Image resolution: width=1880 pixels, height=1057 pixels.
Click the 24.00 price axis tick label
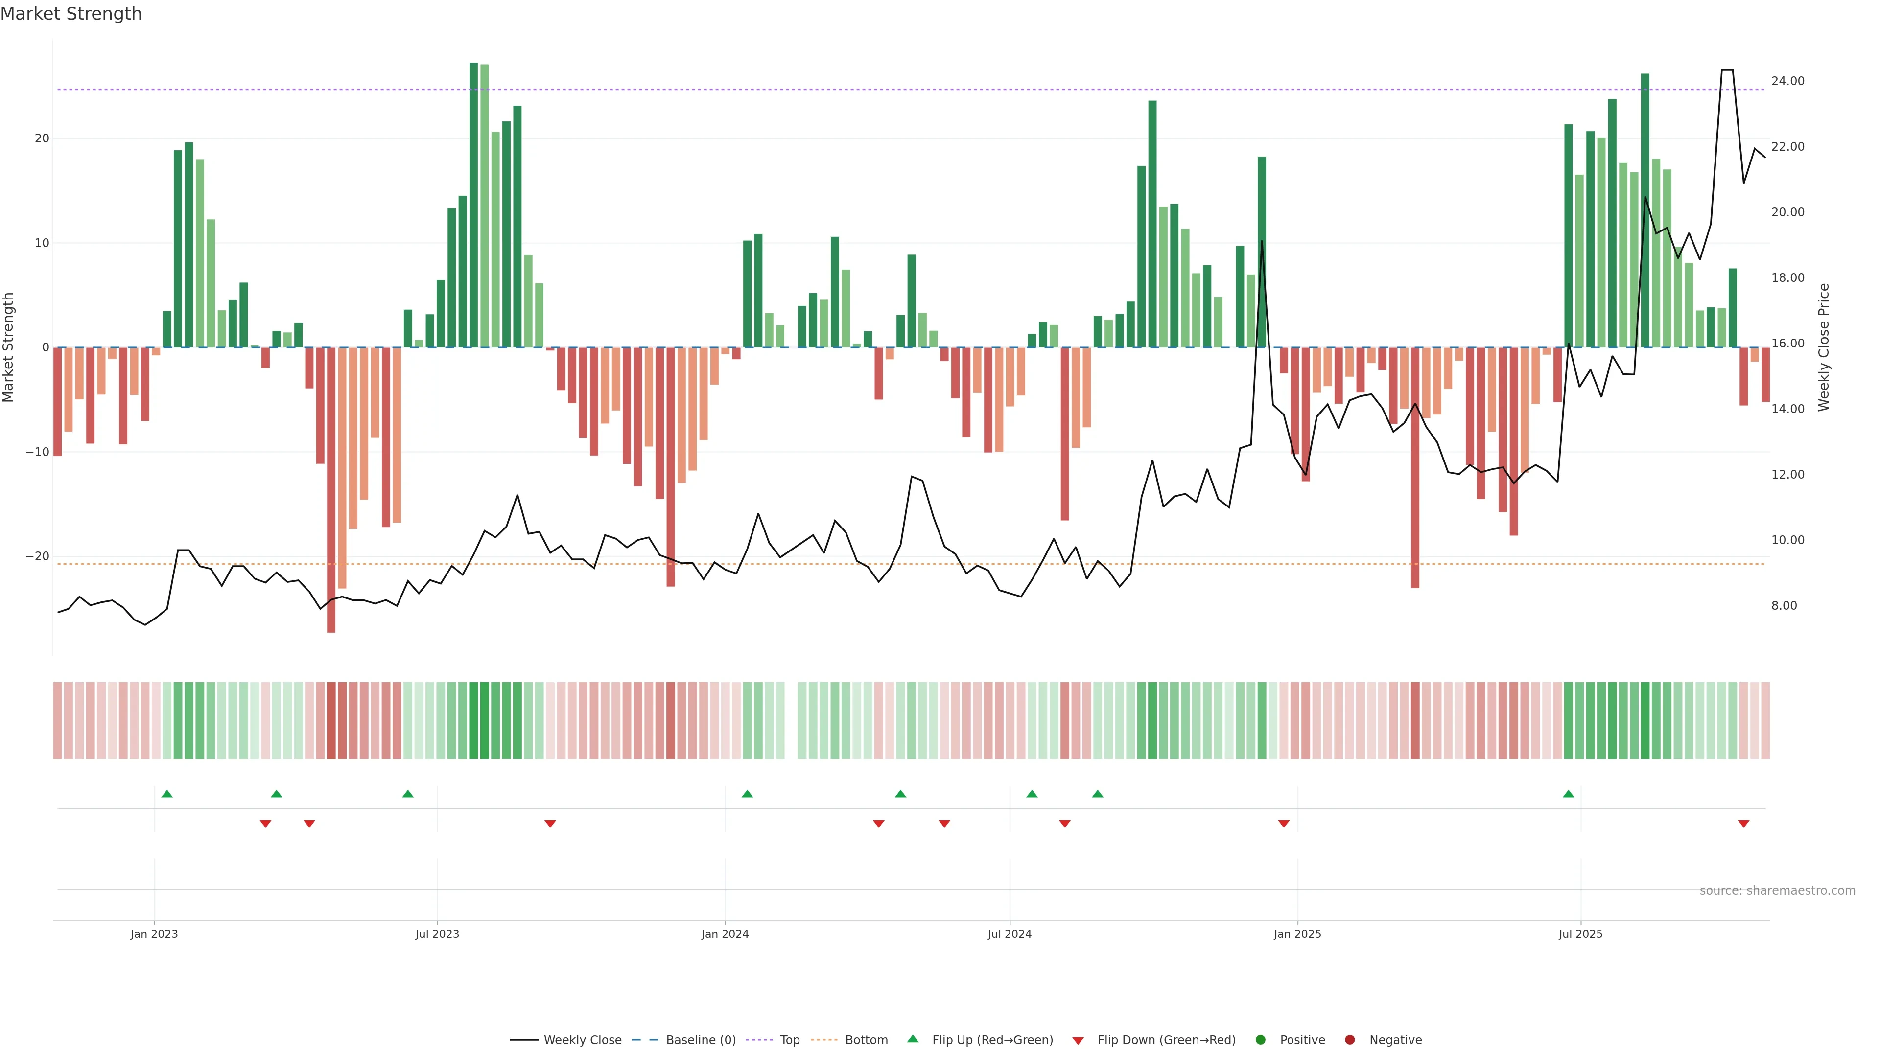pos(1787,81)
